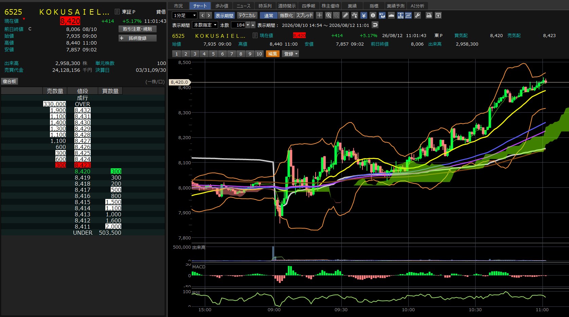569x317 pixels.
Task: Click the 編集 edit button
Action: (x=273, y=54)
